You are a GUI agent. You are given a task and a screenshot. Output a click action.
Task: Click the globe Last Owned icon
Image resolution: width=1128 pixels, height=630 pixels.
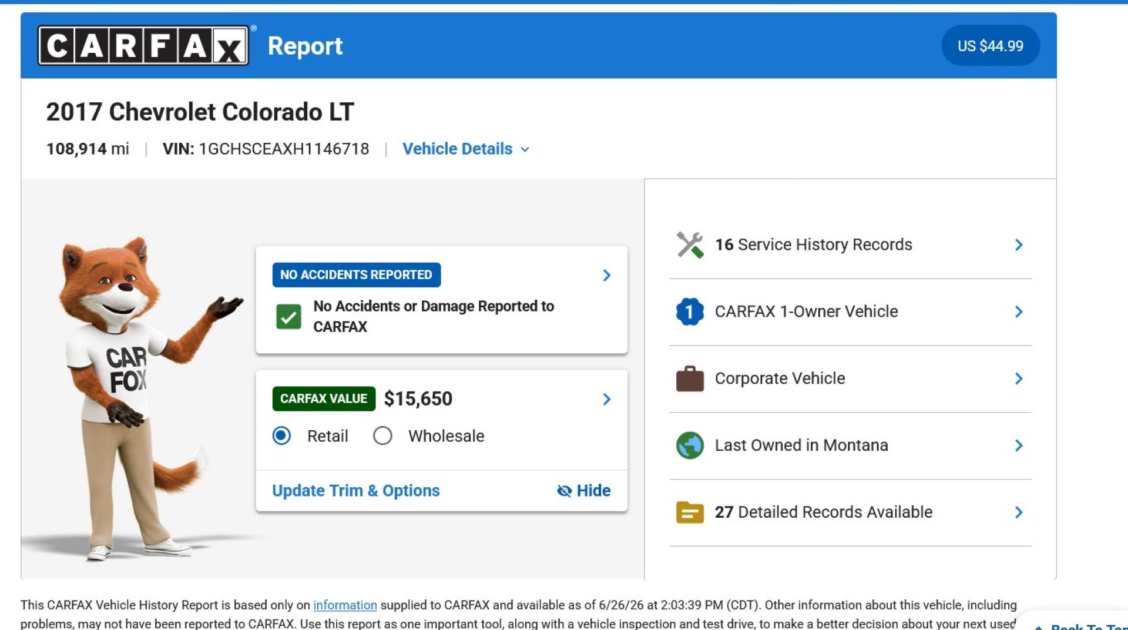tap(690, 445)
